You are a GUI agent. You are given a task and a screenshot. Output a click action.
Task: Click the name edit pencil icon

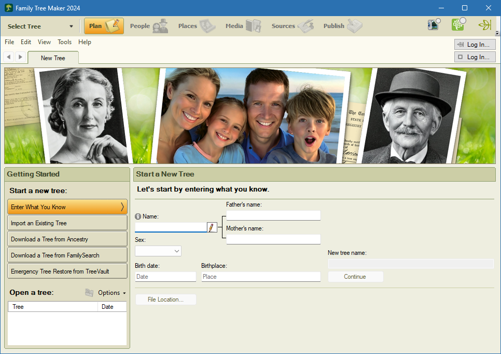212,227
